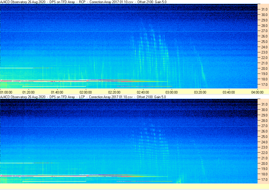
Task: Click the 03:40:00 time axis label
Action: click(x=229, y=92)
